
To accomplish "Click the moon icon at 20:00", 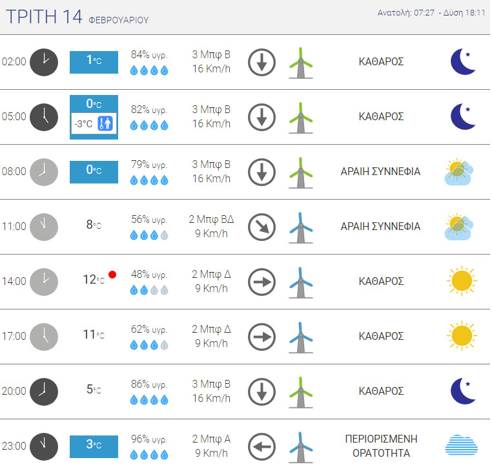I will [x=463, y=392].
